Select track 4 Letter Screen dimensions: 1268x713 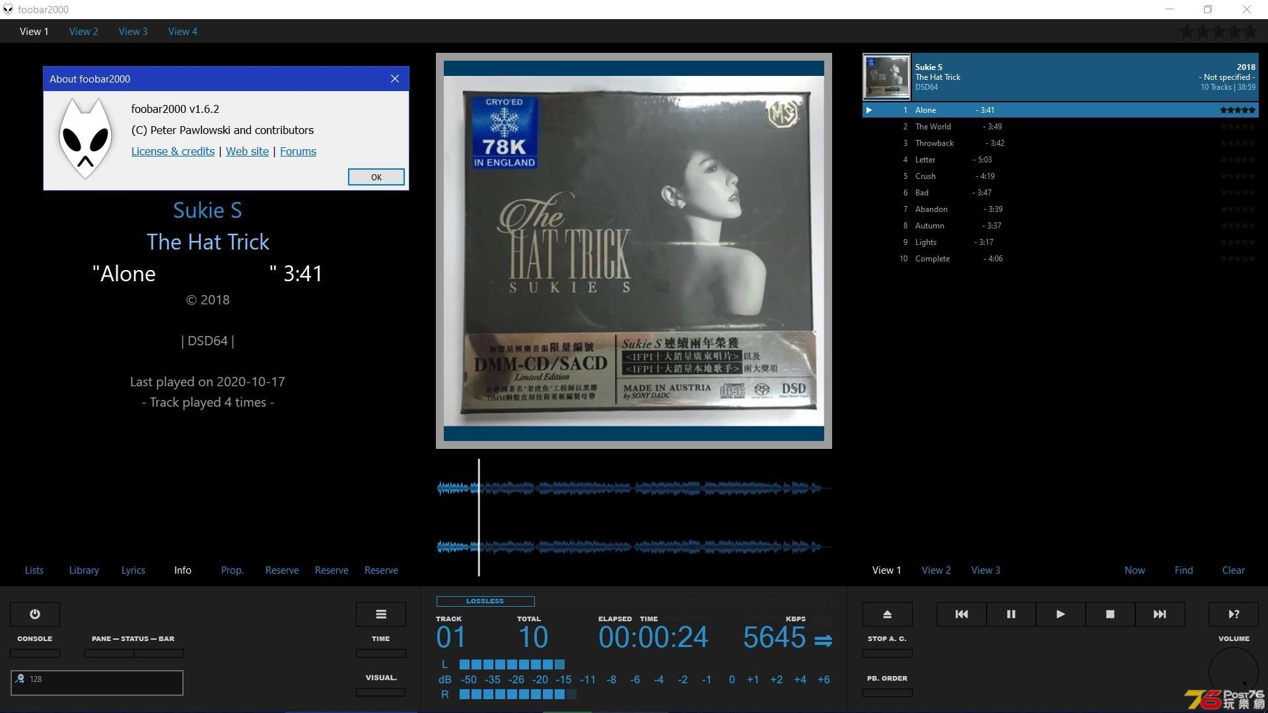[x=1061, y=160]
